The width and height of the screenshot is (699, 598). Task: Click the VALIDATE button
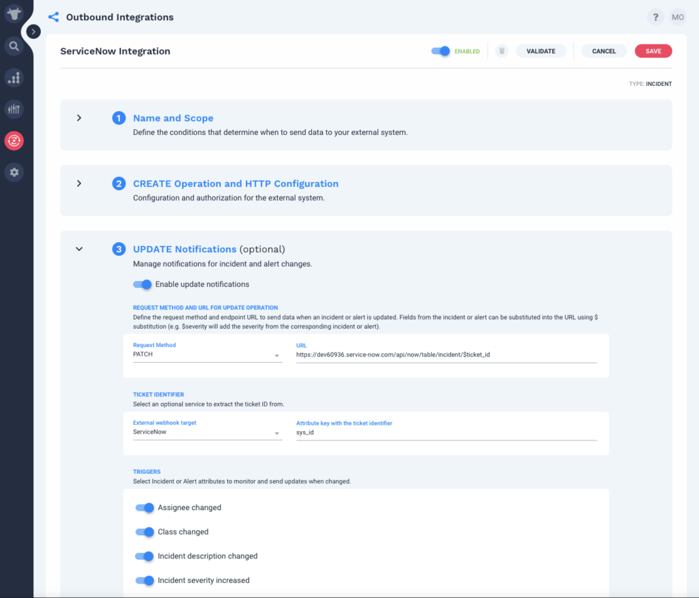pos(541,51)
